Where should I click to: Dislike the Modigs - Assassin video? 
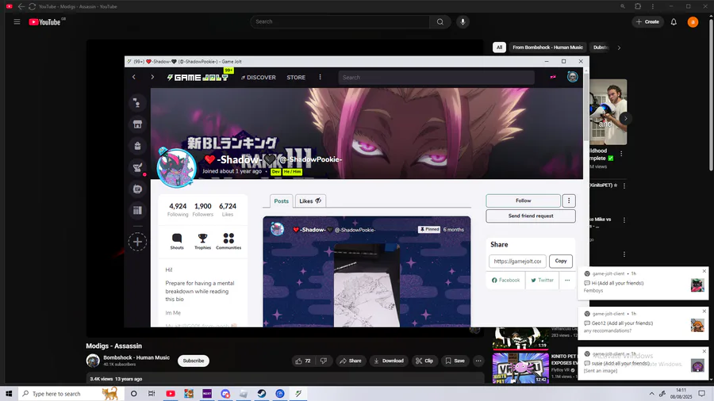point(324,361)
